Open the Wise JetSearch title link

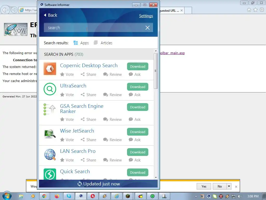tap(77, 131)
